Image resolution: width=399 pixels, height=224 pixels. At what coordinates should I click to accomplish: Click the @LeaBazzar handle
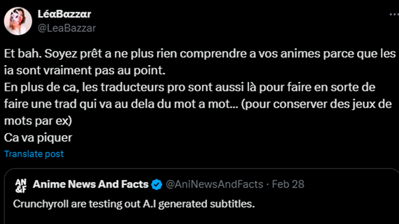point(67,28)
